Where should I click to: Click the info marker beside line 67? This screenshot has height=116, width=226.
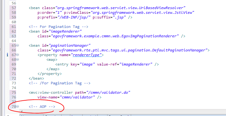(x=8, y=55)
